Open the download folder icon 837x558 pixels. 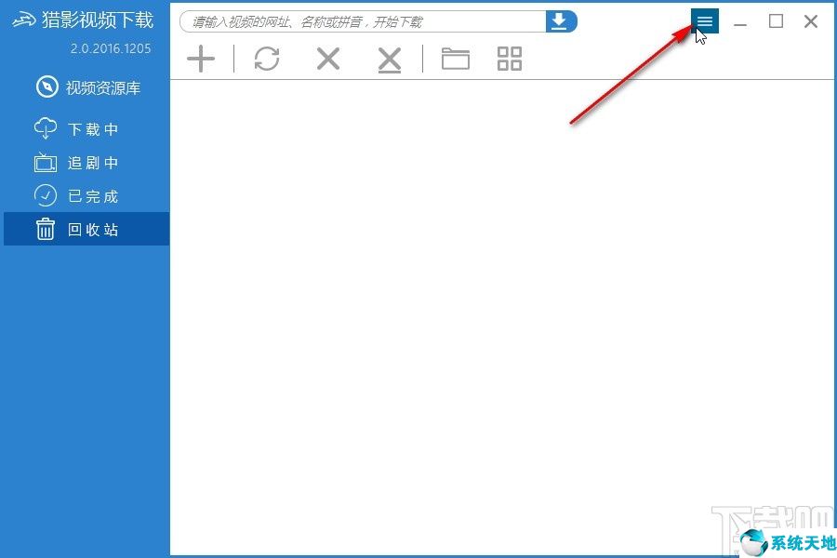pos(456,59)
